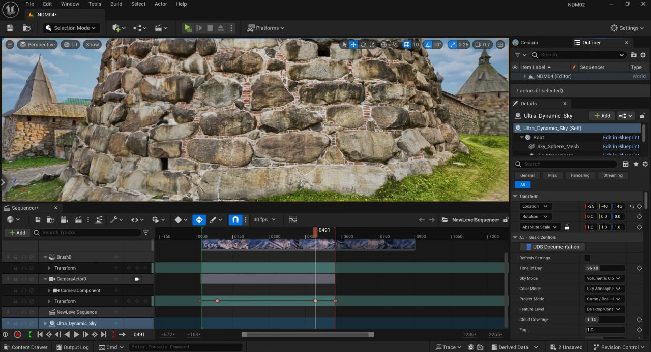
Task: Click Edit in Blueprint for Sky_Sphere_Mesh
Action: tap(621, 146)
